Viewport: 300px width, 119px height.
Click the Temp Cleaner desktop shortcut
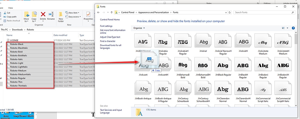pyautogui.click(x=20, y=115)
